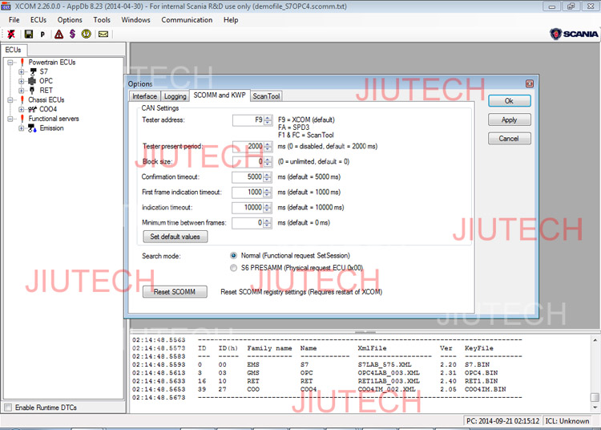Click the yellow circular toolbar icon
601x430 pixels.
[x=87, y=34]
